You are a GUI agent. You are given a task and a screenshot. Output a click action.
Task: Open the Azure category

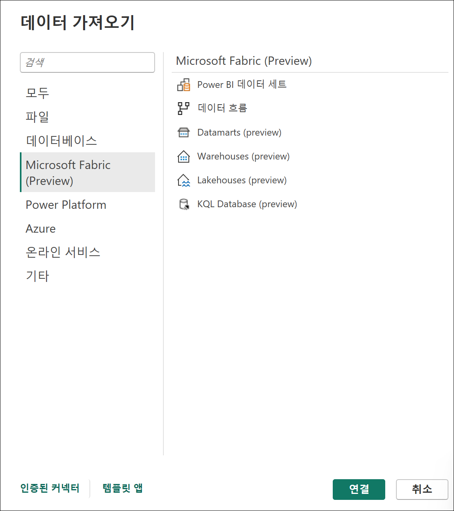coord(87,228)
